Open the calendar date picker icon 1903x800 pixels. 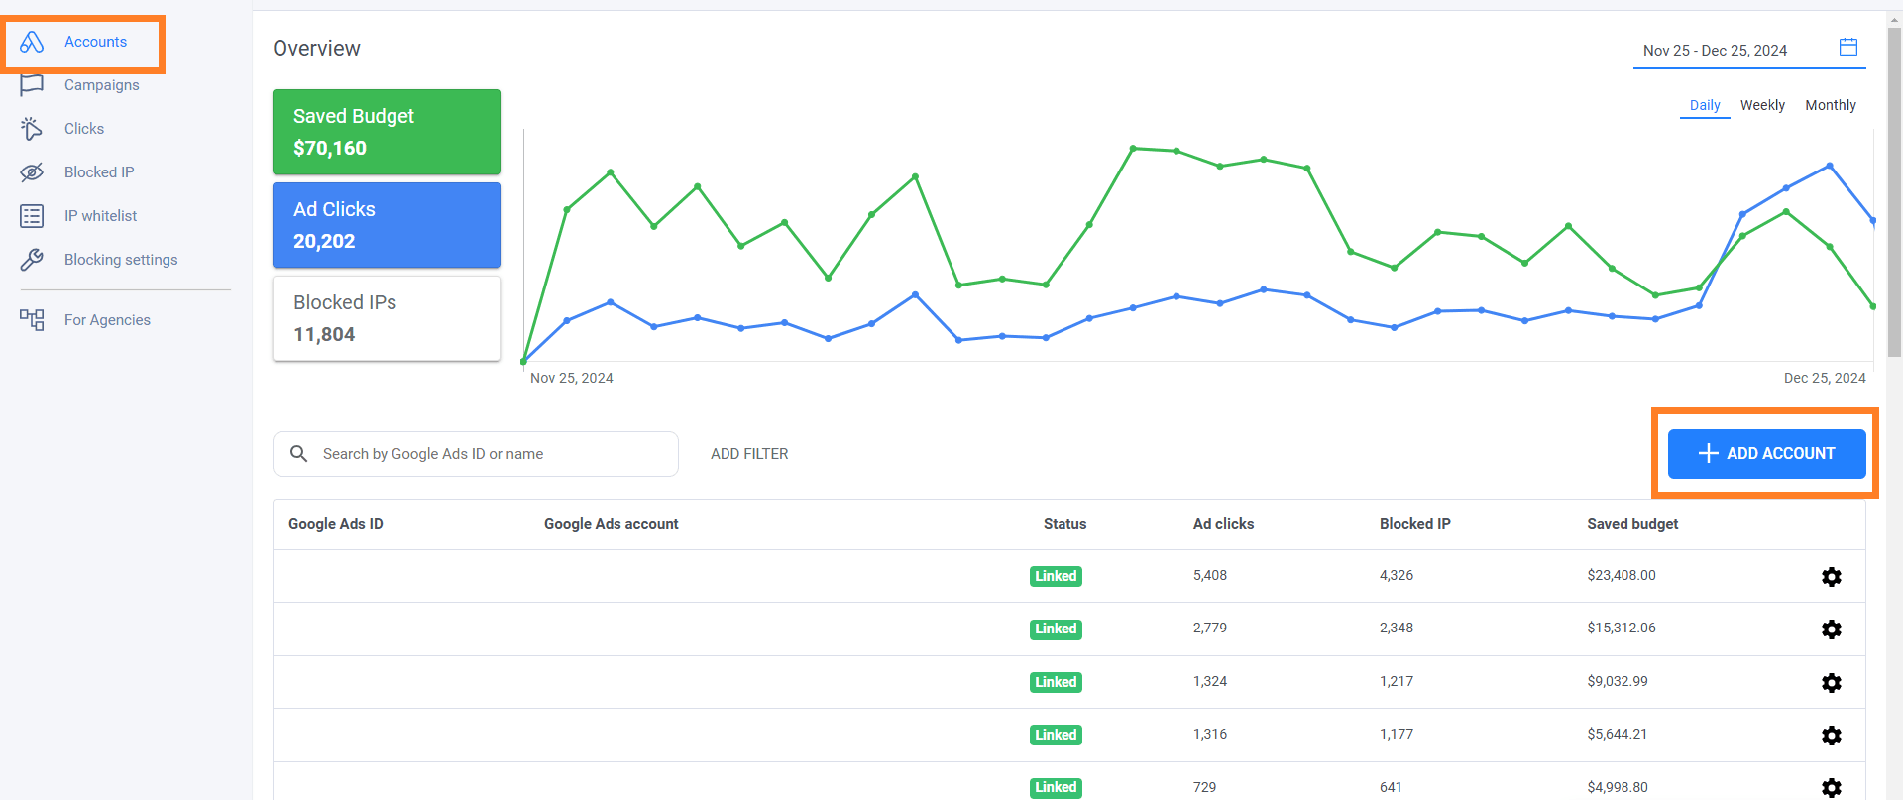pos(1847,48)
